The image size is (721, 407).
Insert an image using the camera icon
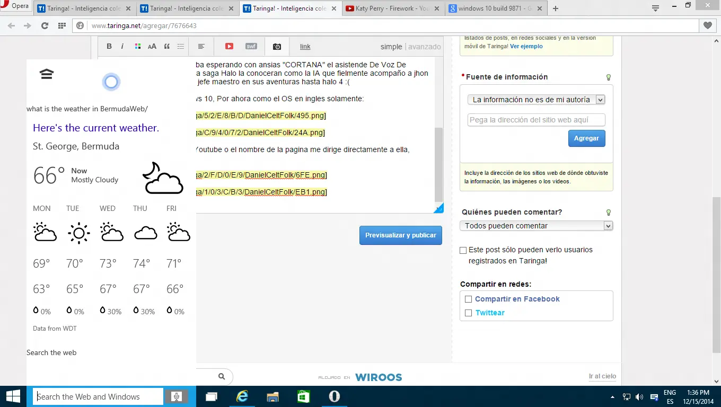(277, 47)
